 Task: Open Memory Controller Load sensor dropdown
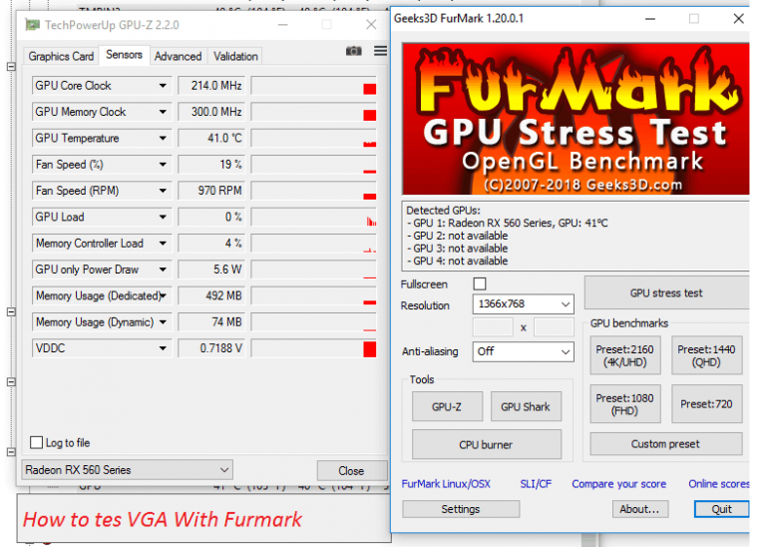(x=163, y=244)
